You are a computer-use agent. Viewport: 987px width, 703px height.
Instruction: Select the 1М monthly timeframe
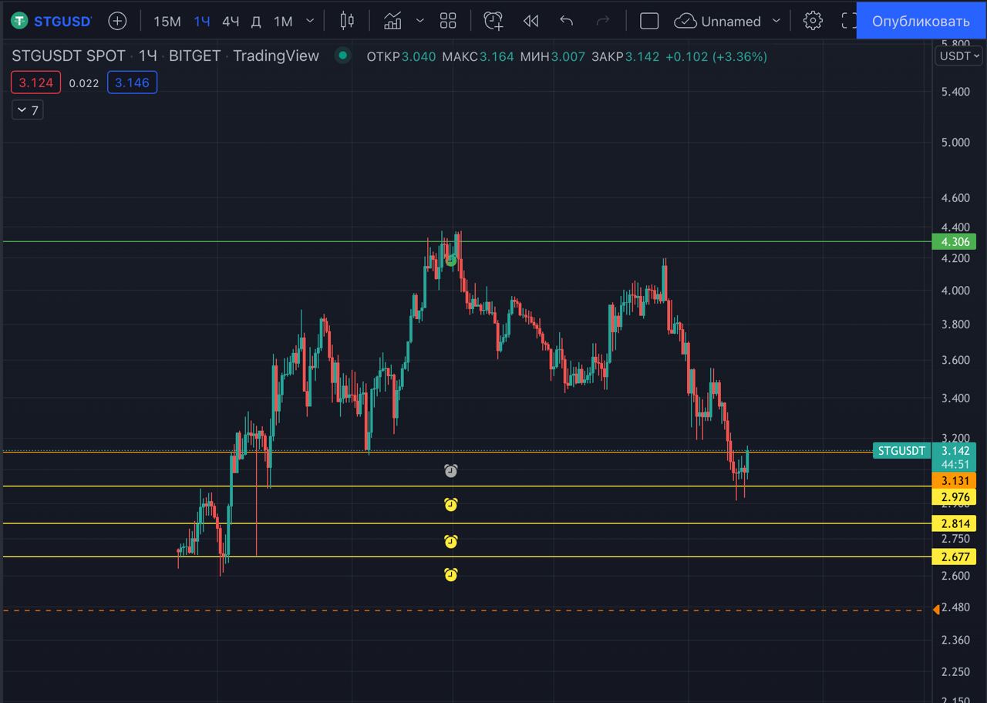pyautogui.click(x=283, y=21)
